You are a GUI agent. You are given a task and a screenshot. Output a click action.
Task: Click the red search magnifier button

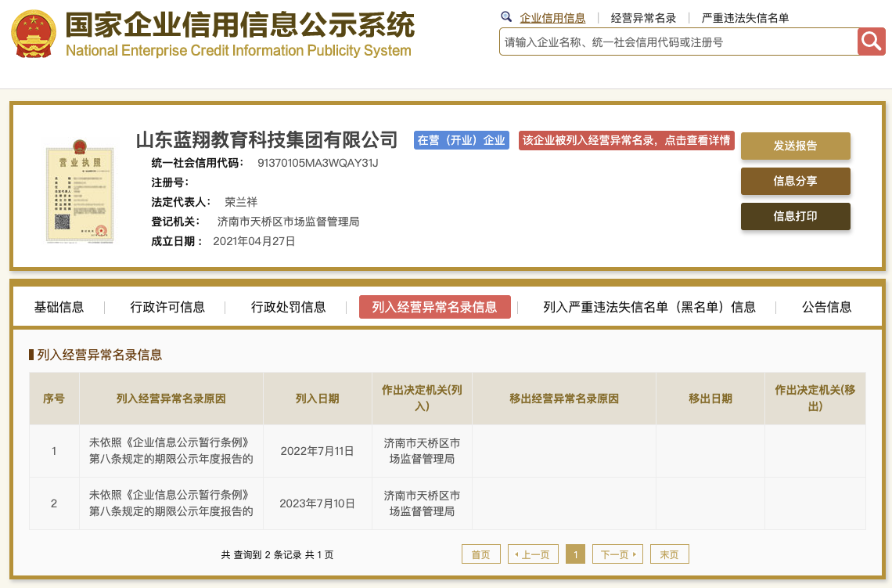pyautogui.click(x=871, y=41)
